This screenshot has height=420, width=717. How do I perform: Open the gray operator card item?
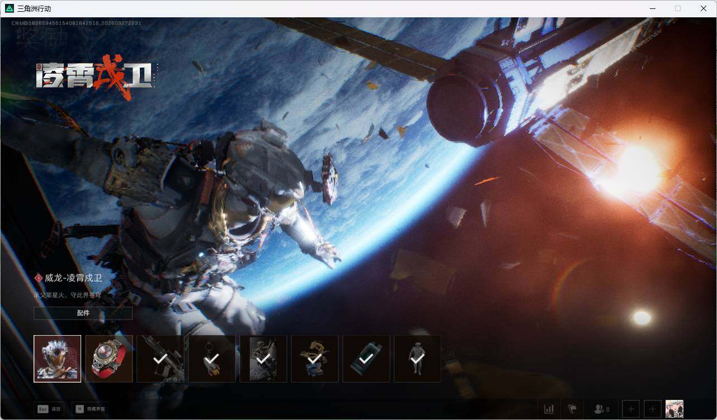point(263,359)
